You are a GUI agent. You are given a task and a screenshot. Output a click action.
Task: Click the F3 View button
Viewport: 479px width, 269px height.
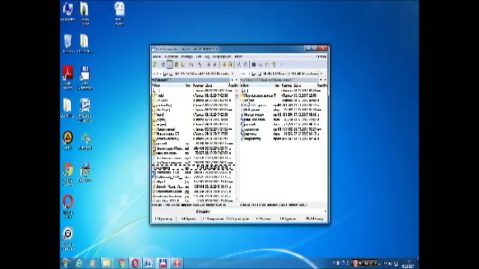pos(163,219)
